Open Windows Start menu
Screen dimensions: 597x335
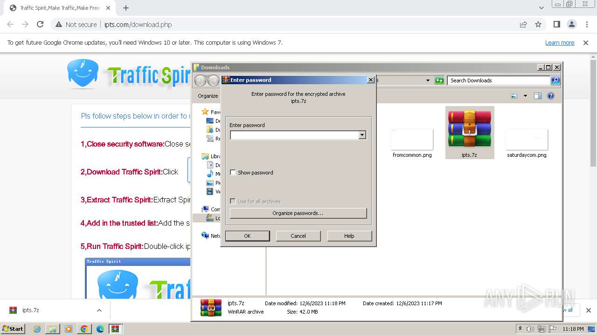(x=13, y=328)
